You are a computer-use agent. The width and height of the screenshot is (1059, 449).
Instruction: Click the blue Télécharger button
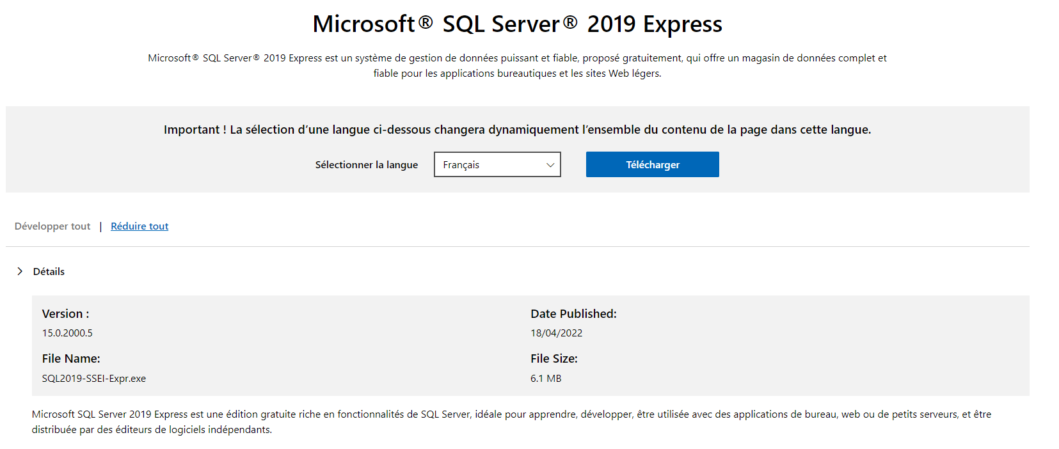click(652, 164)
